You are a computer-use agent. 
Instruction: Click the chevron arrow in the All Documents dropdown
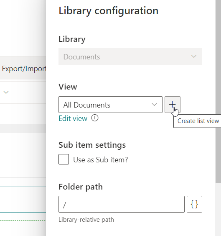click(x=154, y=105)
